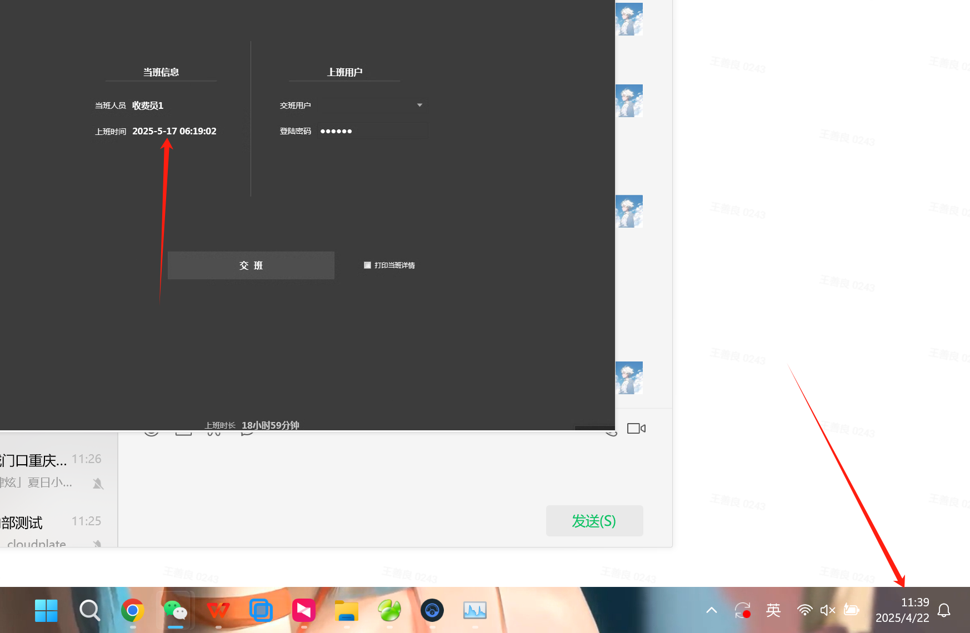Click the topmost sender avatar in chat
The image size is (970, 633).
(629, 19)
